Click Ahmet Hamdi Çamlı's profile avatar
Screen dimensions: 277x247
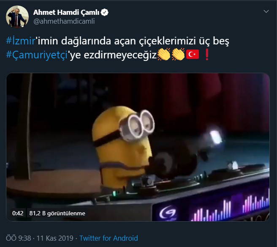click(x=17, y=16)
